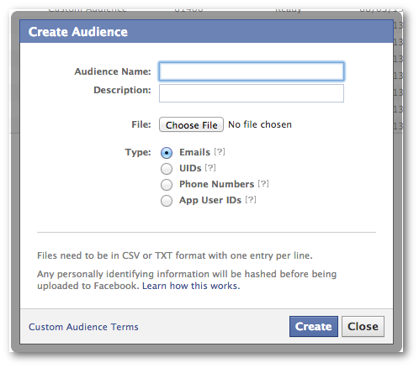Click the Audience Name input field
The width and height of the screenshot is (419, 368).
click(252, 71)
